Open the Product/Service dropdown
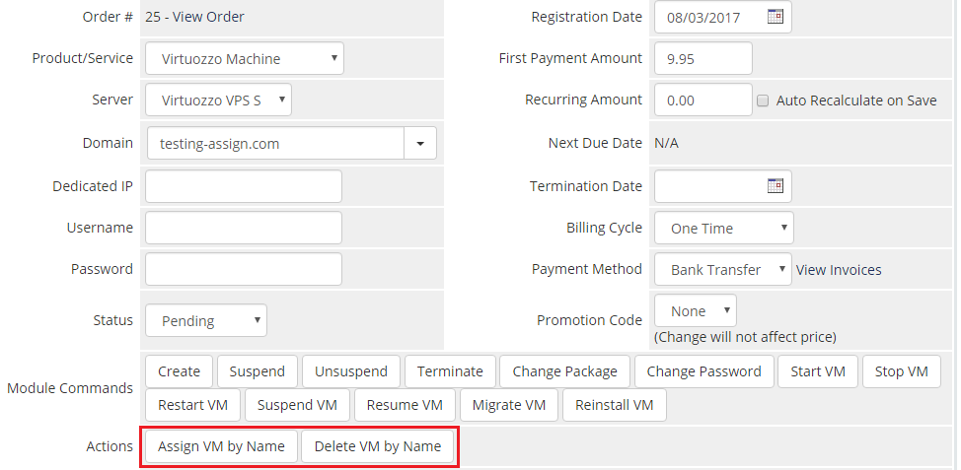This screenshot has width=961, height=470. click(x=245, y=58)
